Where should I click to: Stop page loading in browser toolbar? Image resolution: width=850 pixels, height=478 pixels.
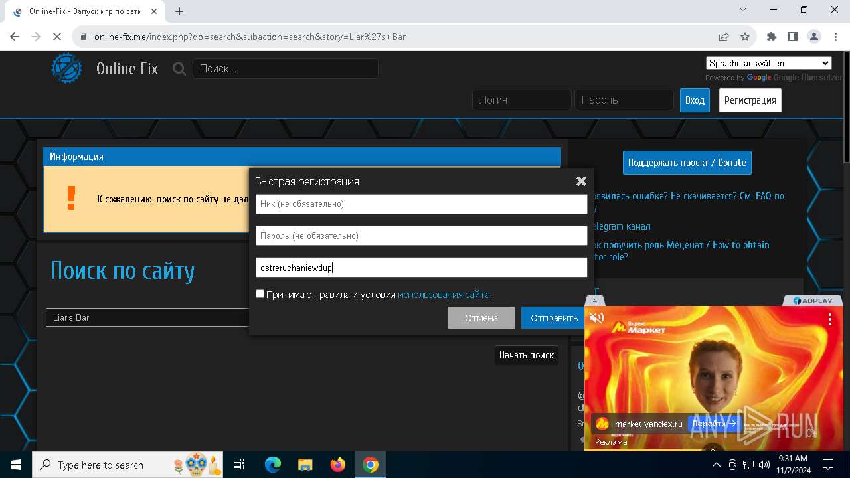(x=57, y=37)
